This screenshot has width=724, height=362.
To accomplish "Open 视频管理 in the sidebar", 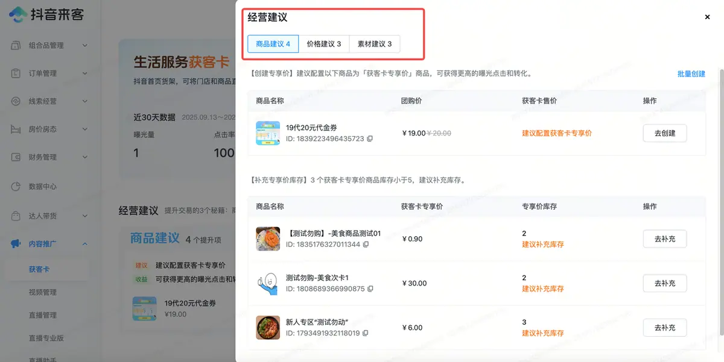I will point(43,292).
